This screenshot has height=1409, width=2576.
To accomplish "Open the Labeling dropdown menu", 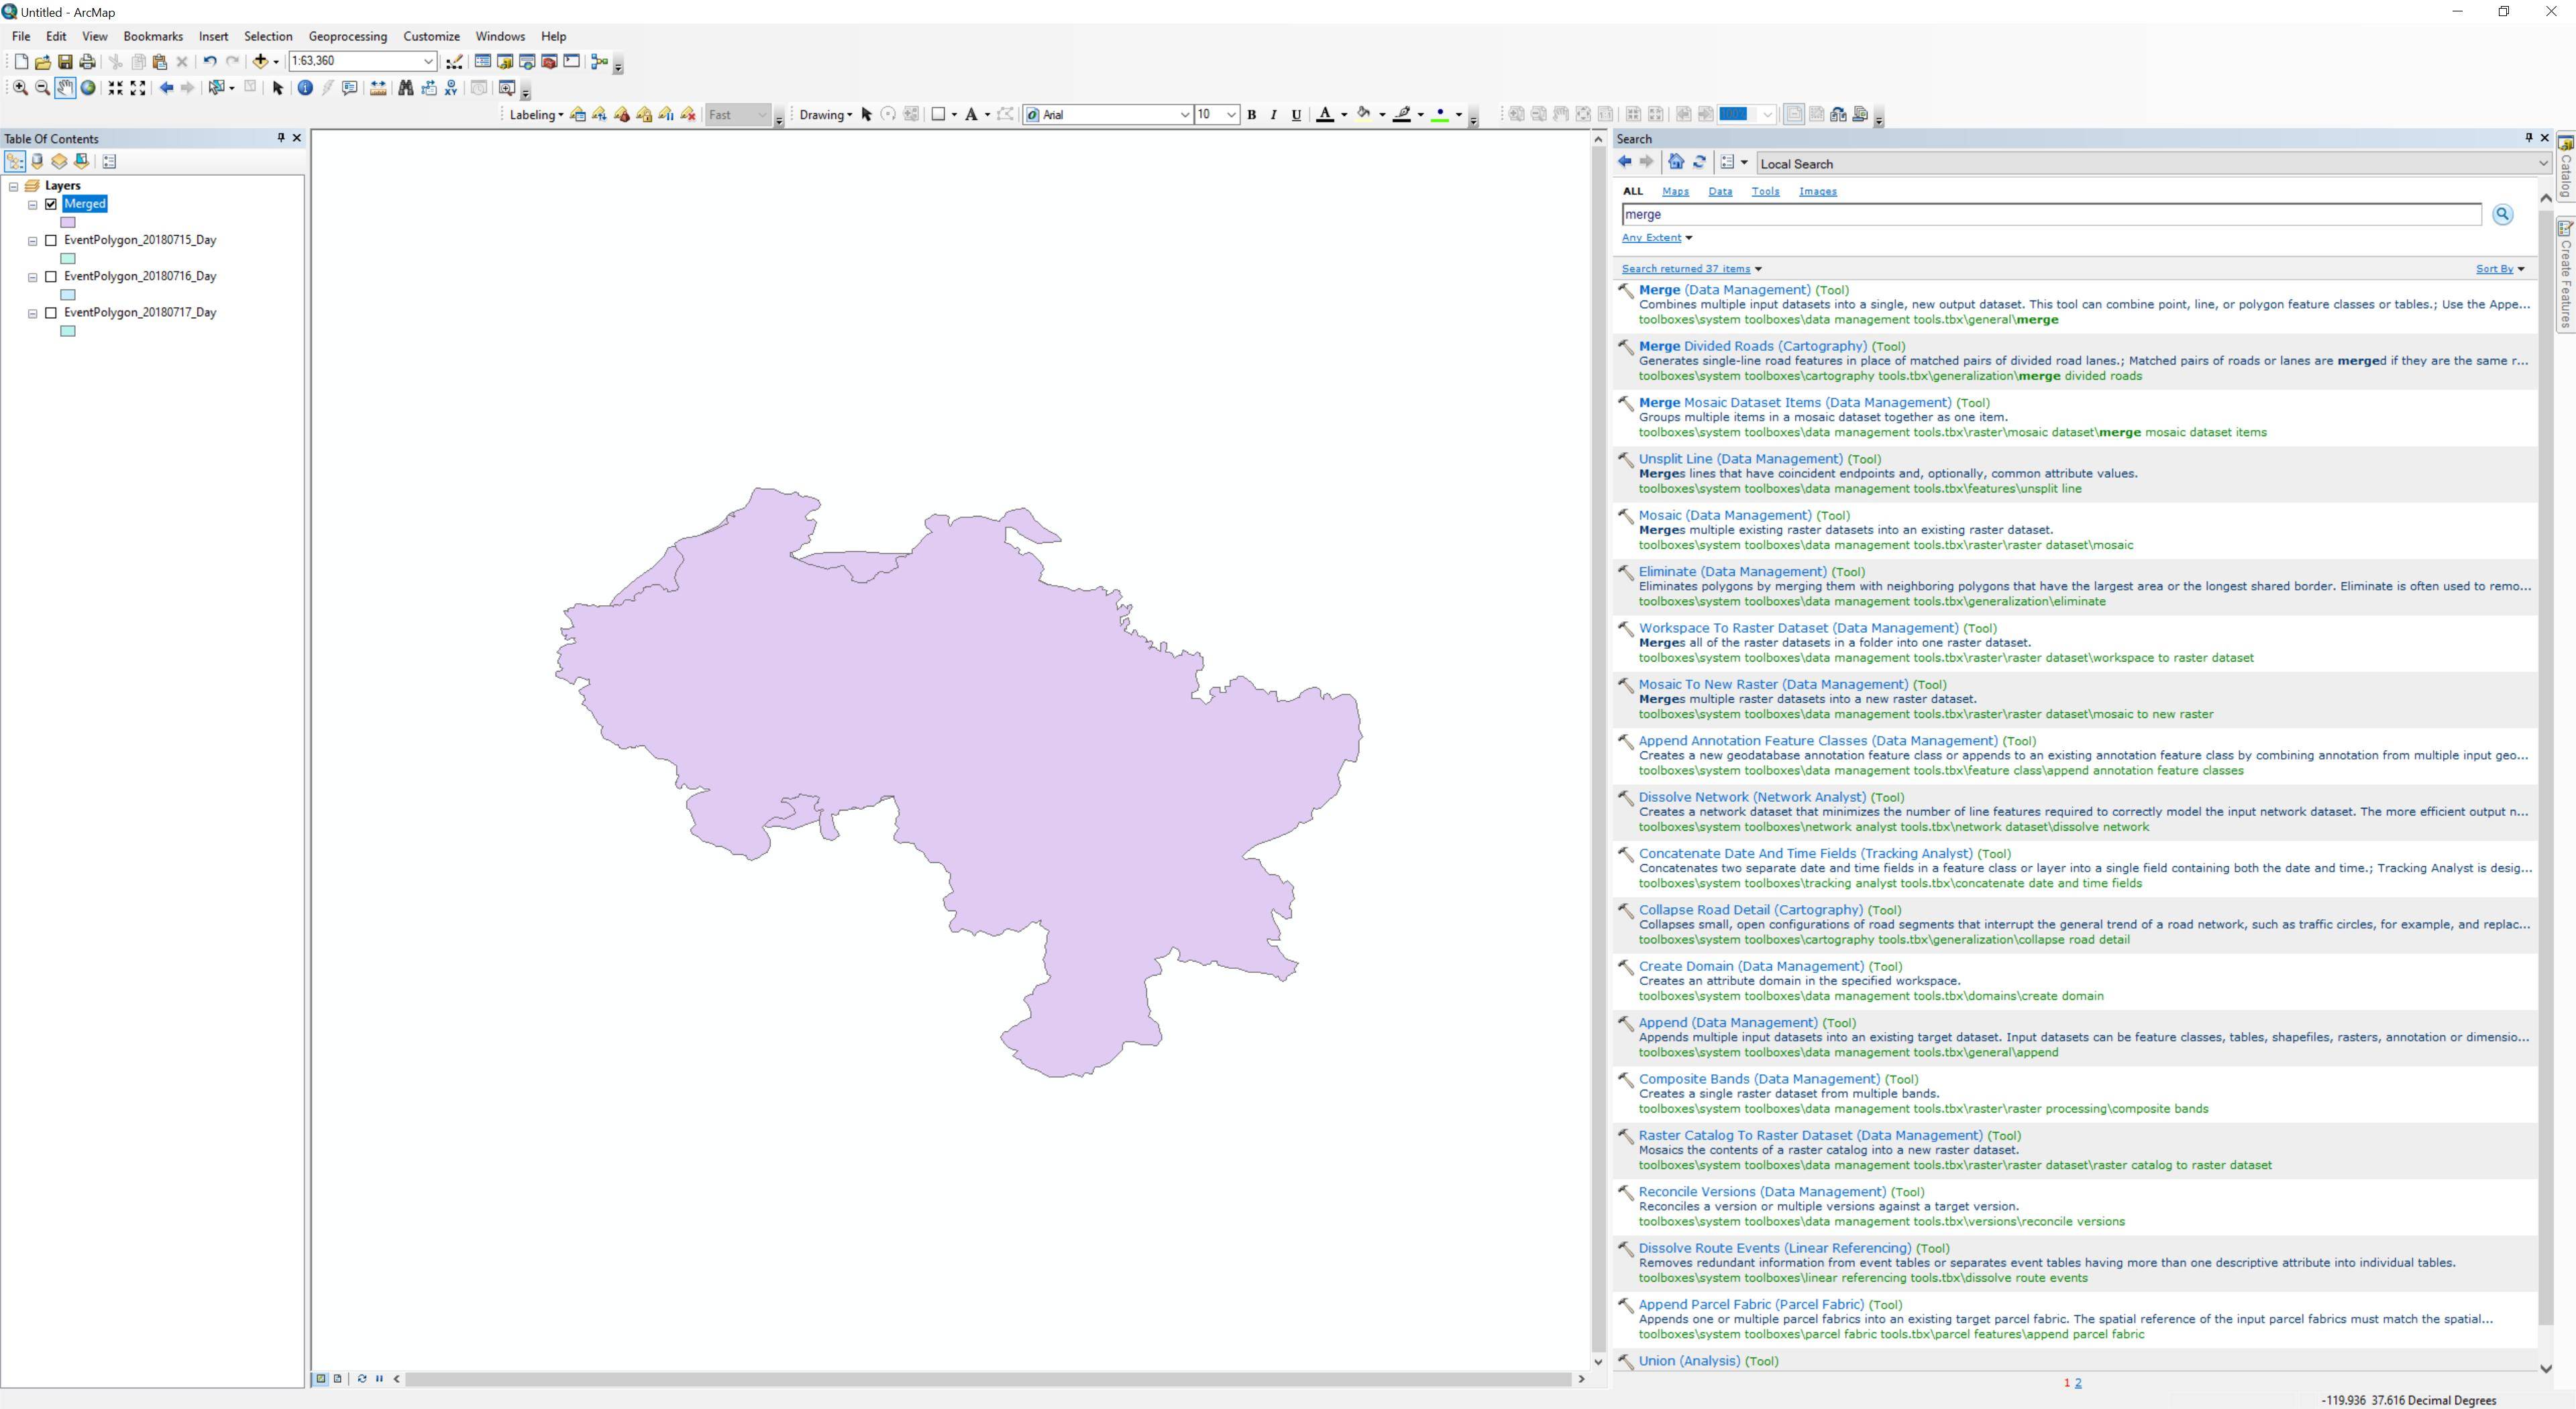I will [536, 115].
